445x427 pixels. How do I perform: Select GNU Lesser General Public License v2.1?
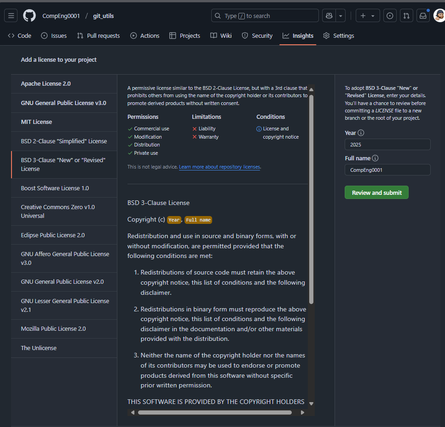click(x=64, y=305)
